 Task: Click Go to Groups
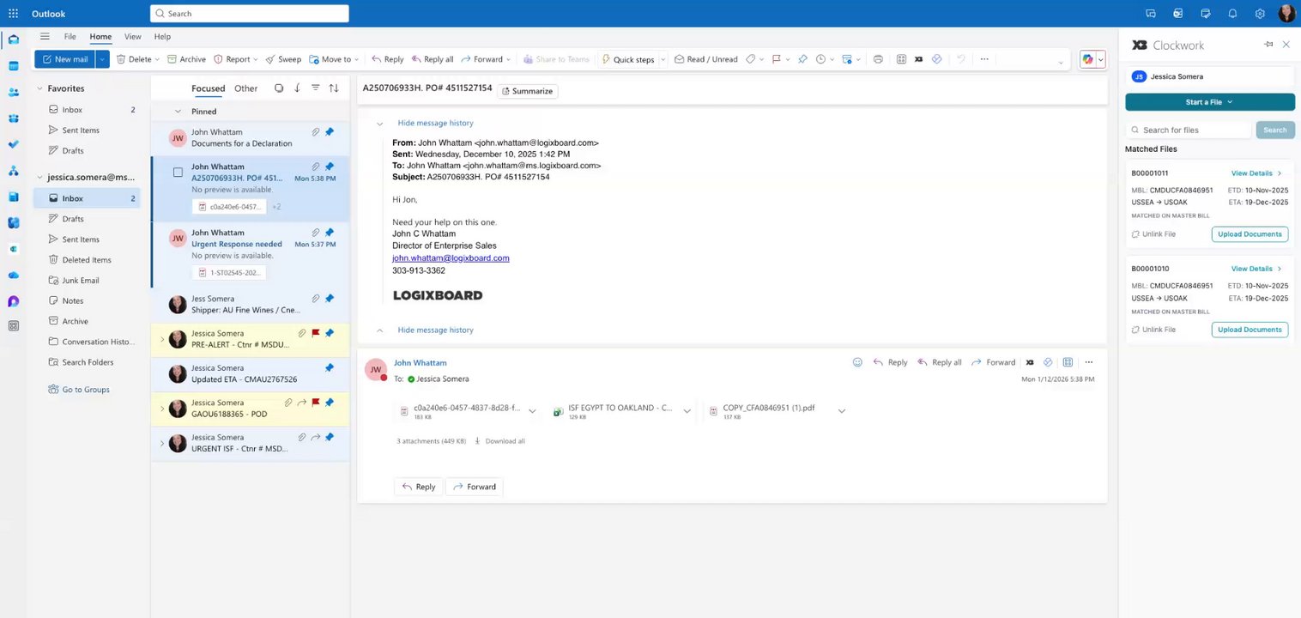(x=79, y=390)
